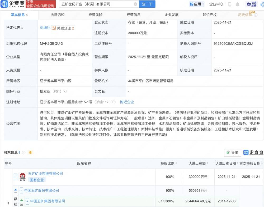This screenshot has width=264, height=207.
Task: Click the info icon beside 股东信息
Action: tap(24, 152)
